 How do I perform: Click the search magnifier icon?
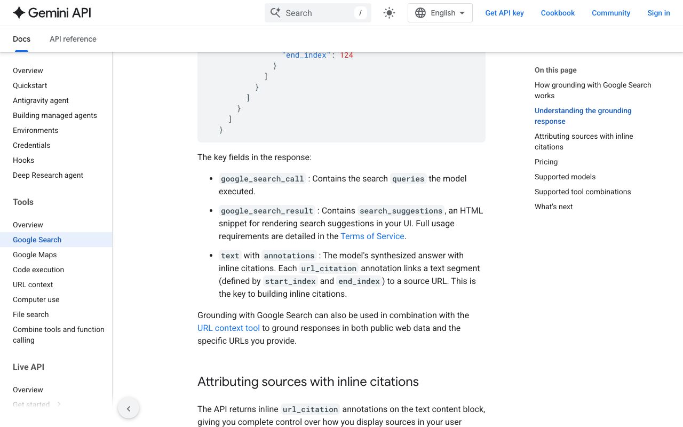[275, 13]
